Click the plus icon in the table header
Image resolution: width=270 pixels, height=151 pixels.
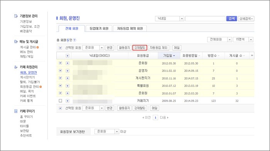pos(67,56)
